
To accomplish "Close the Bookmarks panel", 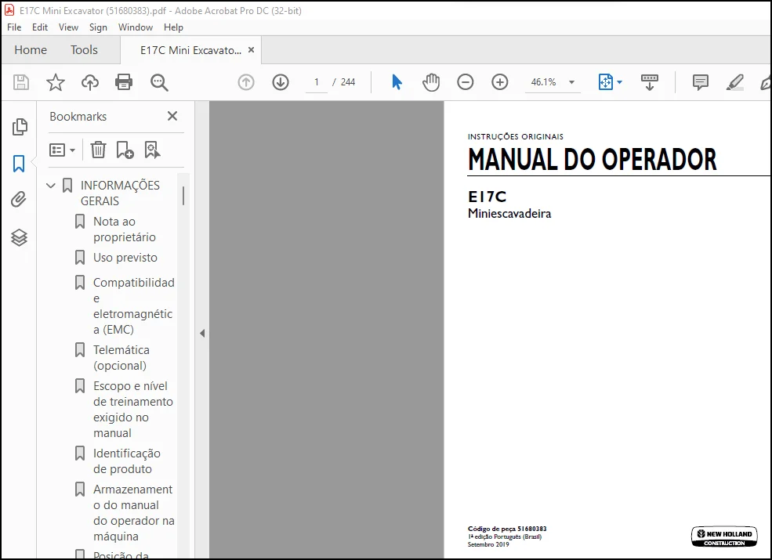I will [x=172, y=116].
